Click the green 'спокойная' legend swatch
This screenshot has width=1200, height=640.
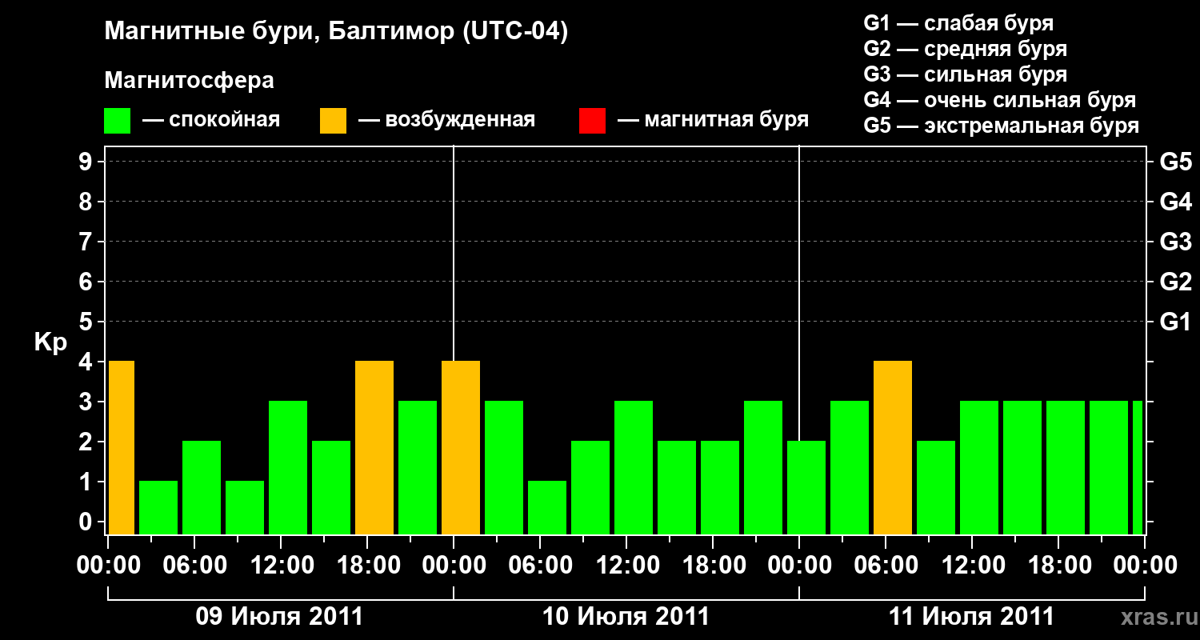pos(118,121)
